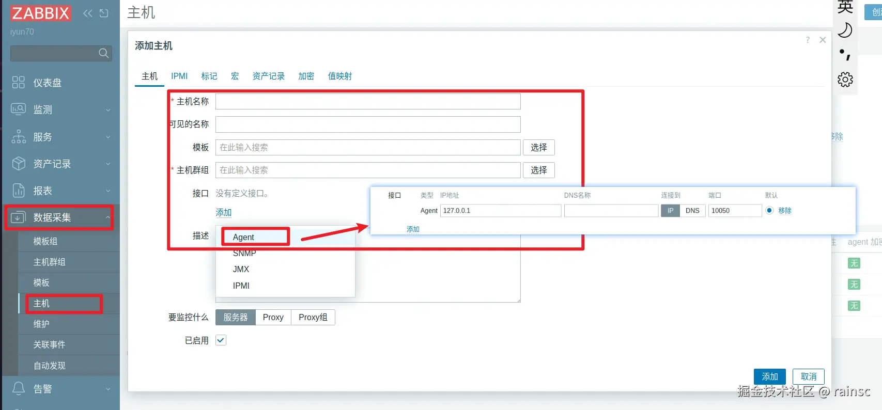Collapse the 数据采集 menu chevron
Screen dimensions: 882x410
pos(108,217)
